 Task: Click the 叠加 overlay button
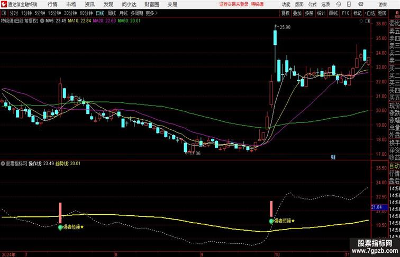(x=297, y=13)
